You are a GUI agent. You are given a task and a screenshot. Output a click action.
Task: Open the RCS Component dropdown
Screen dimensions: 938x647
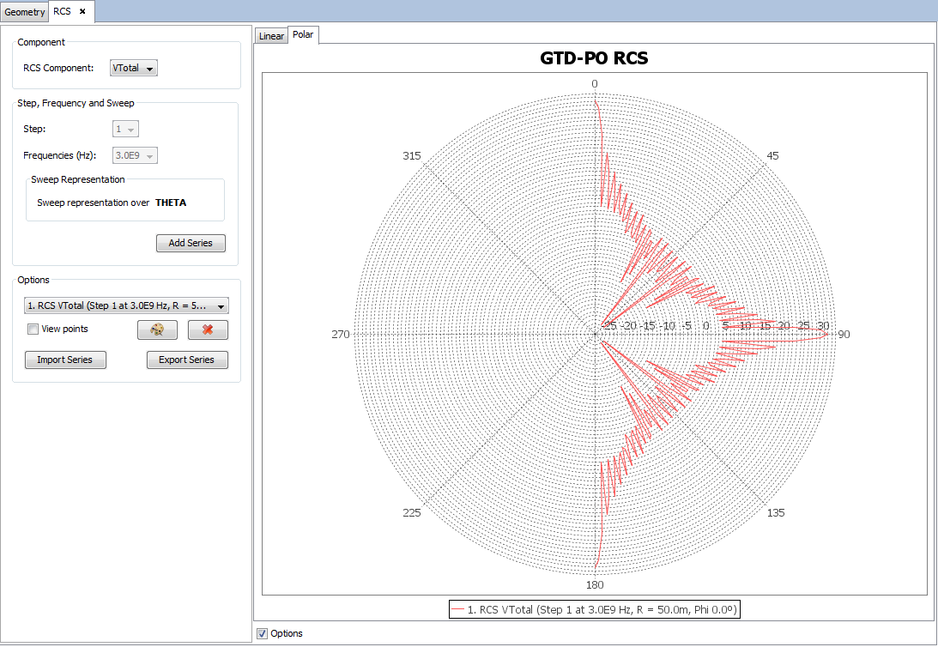click(134, 69)
